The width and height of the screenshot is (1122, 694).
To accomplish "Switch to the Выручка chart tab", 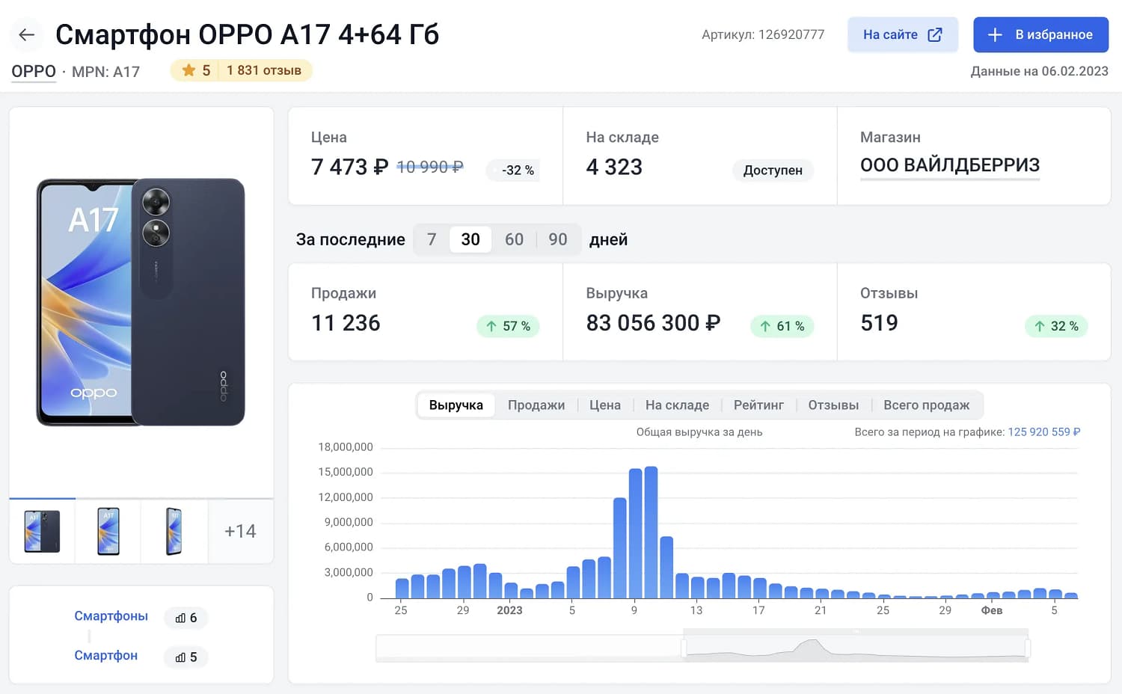I will click(x=456, y=405).
